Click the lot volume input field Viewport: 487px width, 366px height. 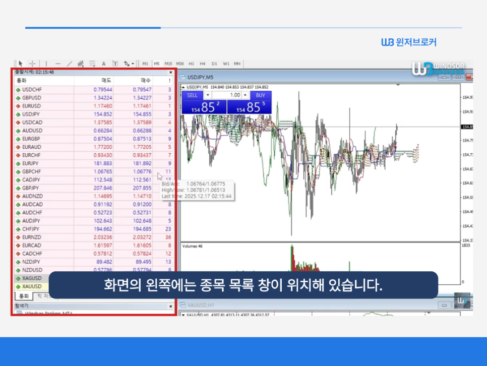[226, 95]
